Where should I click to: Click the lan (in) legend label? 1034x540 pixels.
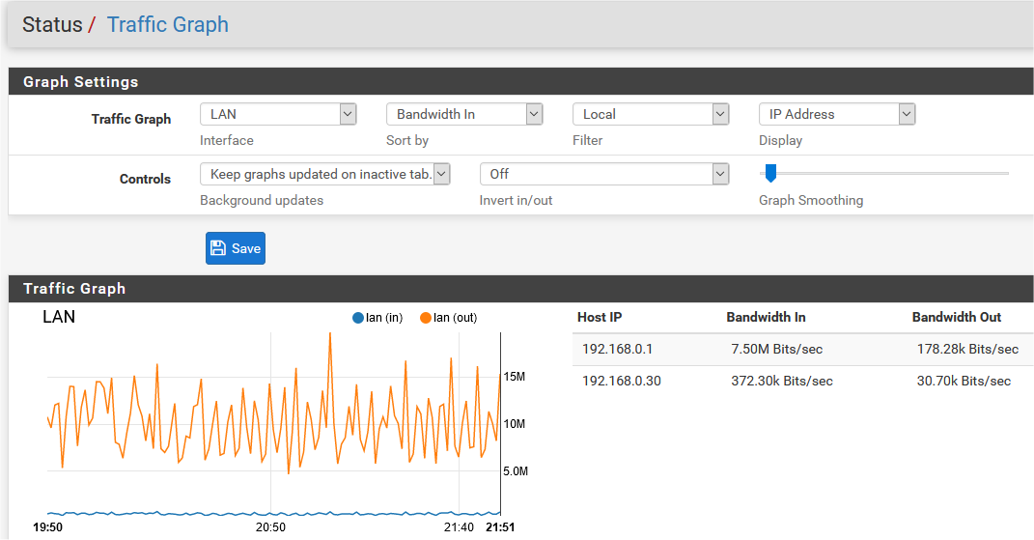pyautogui.click(x=384, y=318)
